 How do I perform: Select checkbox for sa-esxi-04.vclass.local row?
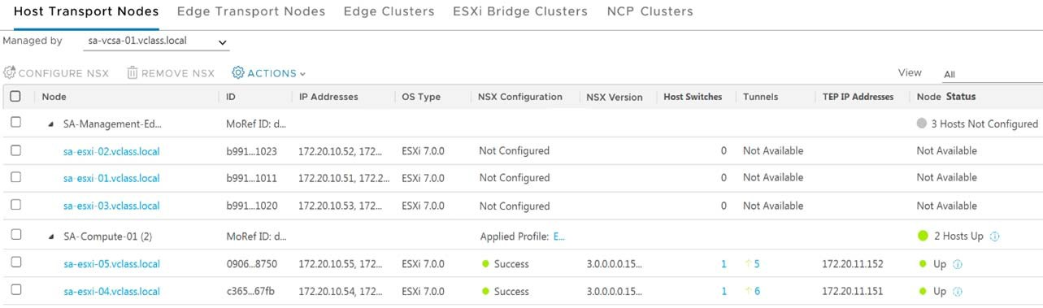pyautogui.click(x=15, y=291)
